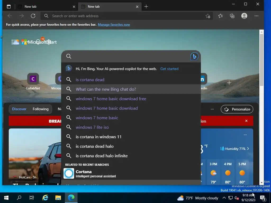This screenshot has width=271, height=203.
Task: Select 'What can the new Bing chat do?'
Action: pos(131,89)
